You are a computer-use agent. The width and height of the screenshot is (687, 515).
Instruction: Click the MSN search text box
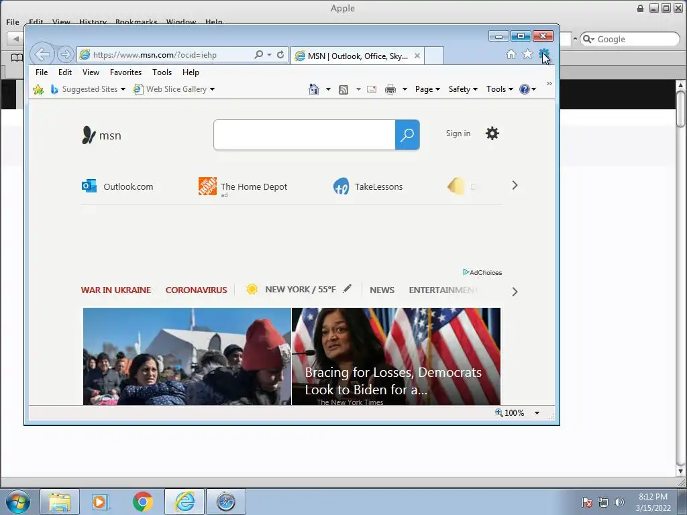[x=305, y=135]
